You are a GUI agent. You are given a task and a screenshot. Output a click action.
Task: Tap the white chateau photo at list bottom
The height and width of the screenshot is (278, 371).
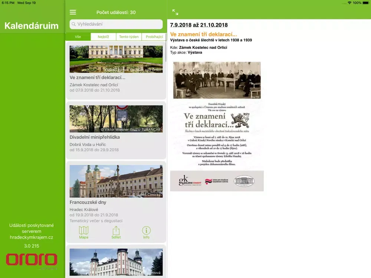(x=116, y=262)
